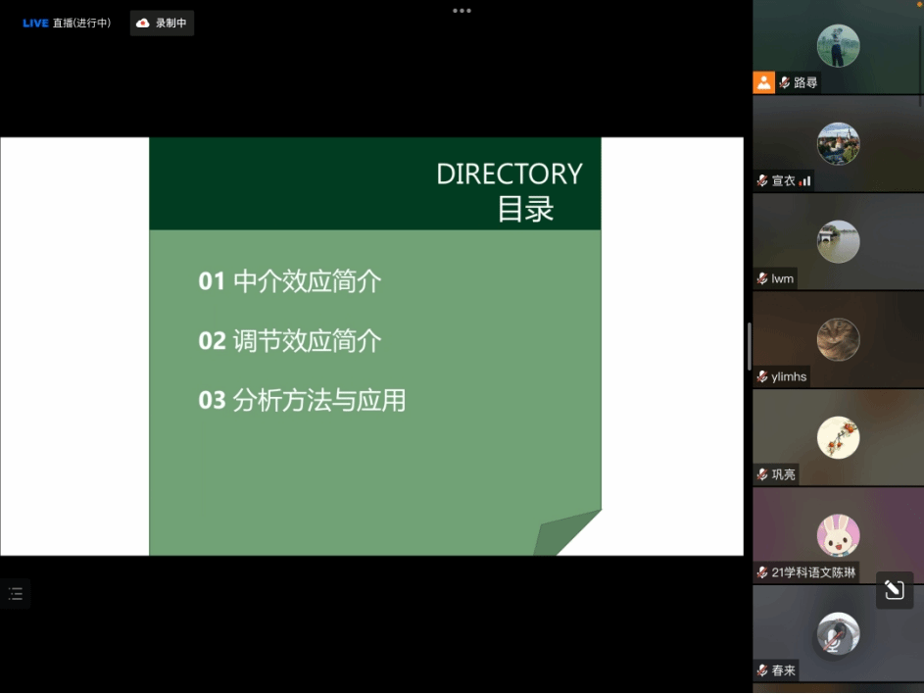The image size is (924, 694).
Task: Click the orange host icon beside 路尋
Action: click(x=764, y=82)
